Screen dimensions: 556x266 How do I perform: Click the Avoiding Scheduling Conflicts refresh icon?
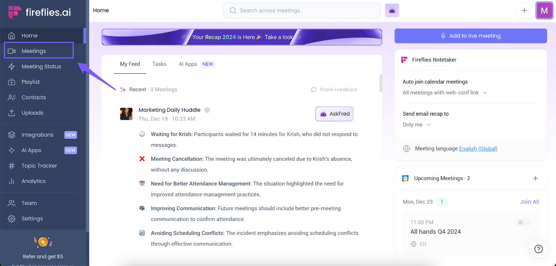[x=142, y=233]
